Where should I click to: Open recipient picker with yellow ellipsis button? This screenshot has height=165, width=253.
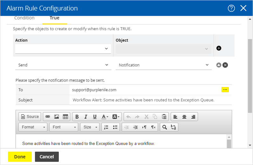pyautogui.click(x=225, y=90)
